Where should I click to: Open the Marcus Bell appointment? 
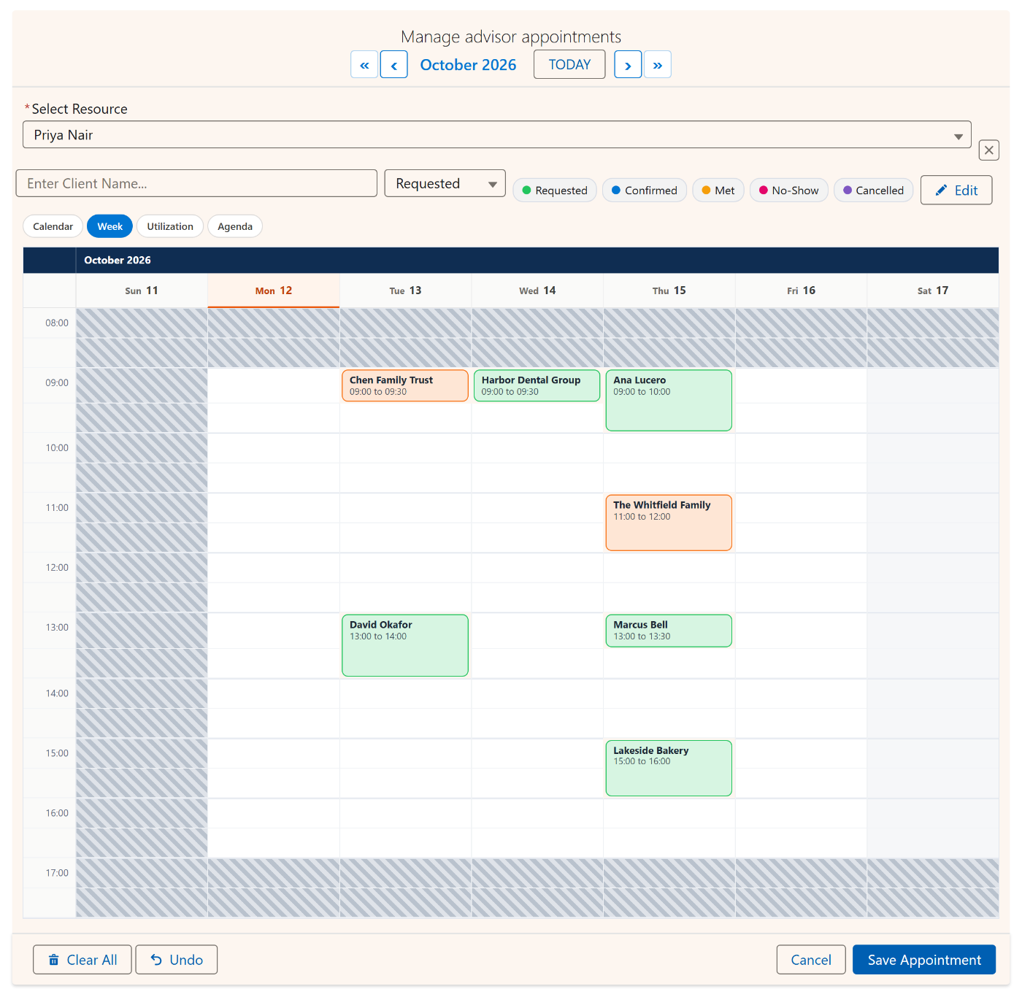(x=669, y=631)
